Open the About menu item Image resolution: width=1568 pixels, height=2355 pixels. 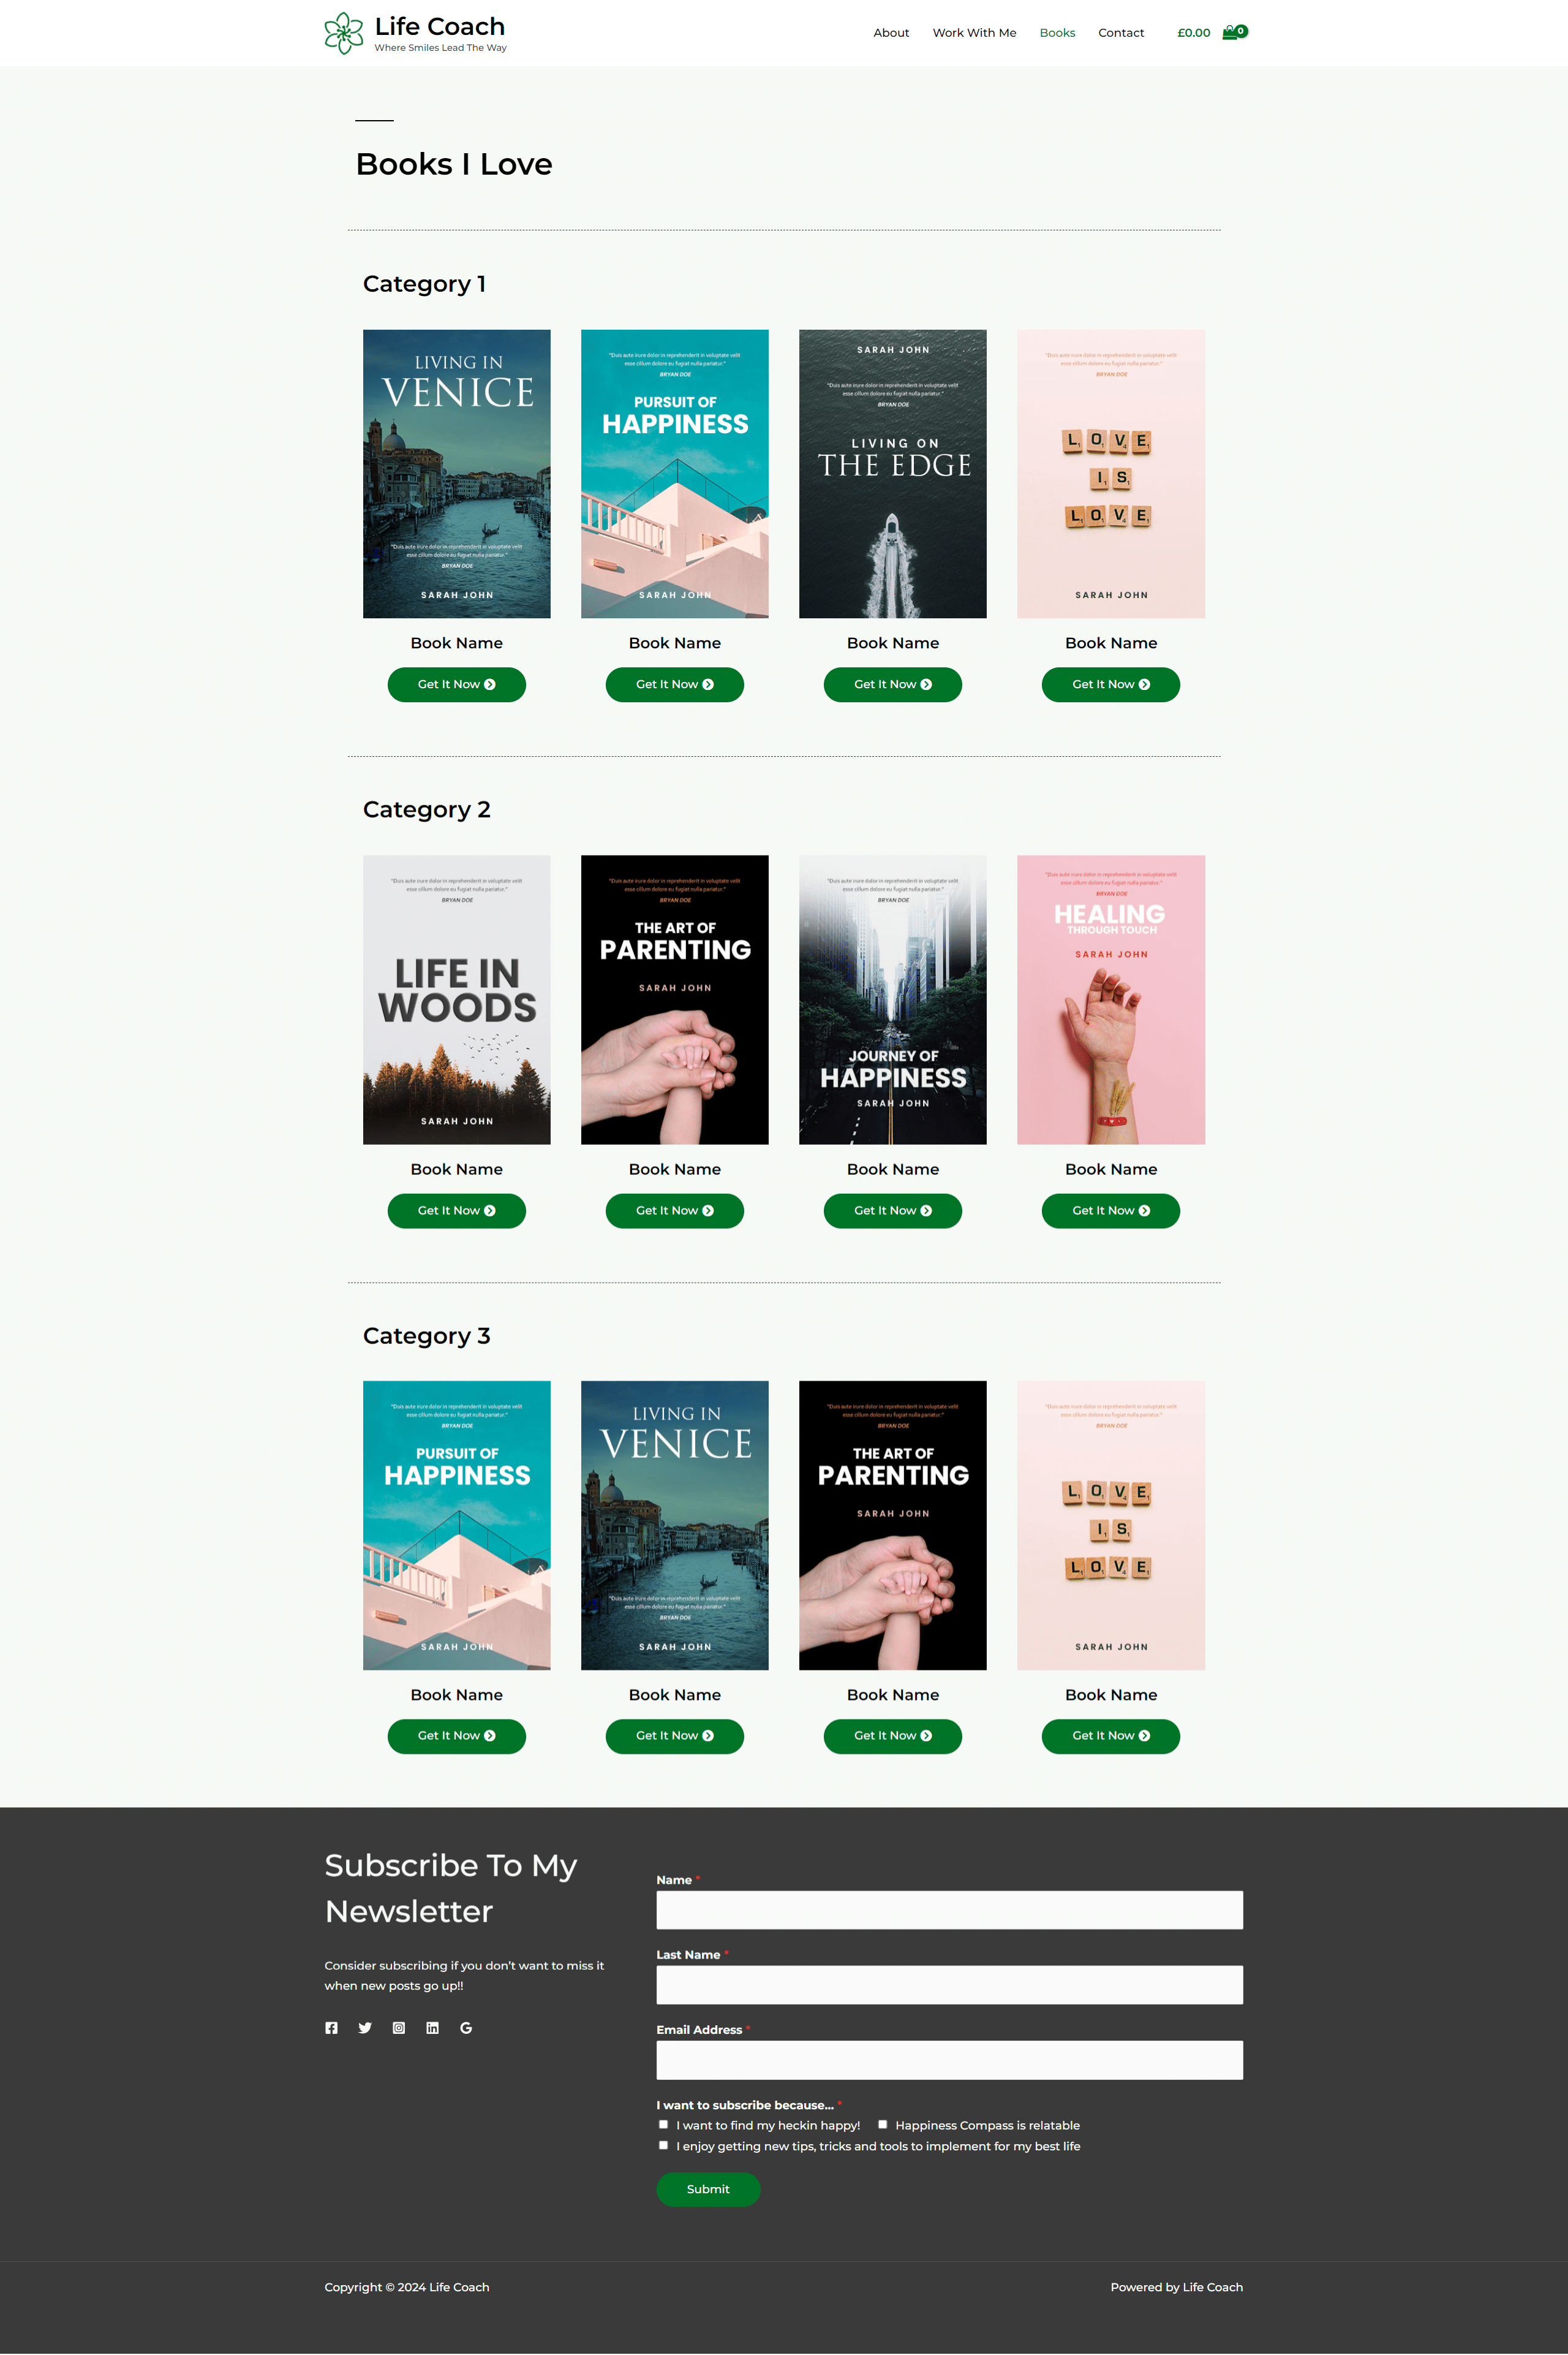tap(891, 33)
